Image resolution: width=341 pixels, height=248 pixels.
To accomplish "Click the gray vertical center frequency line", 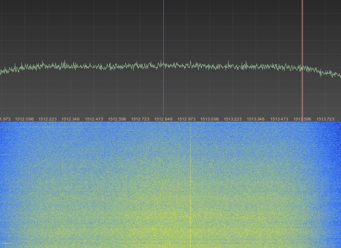I will click(163, 37).
